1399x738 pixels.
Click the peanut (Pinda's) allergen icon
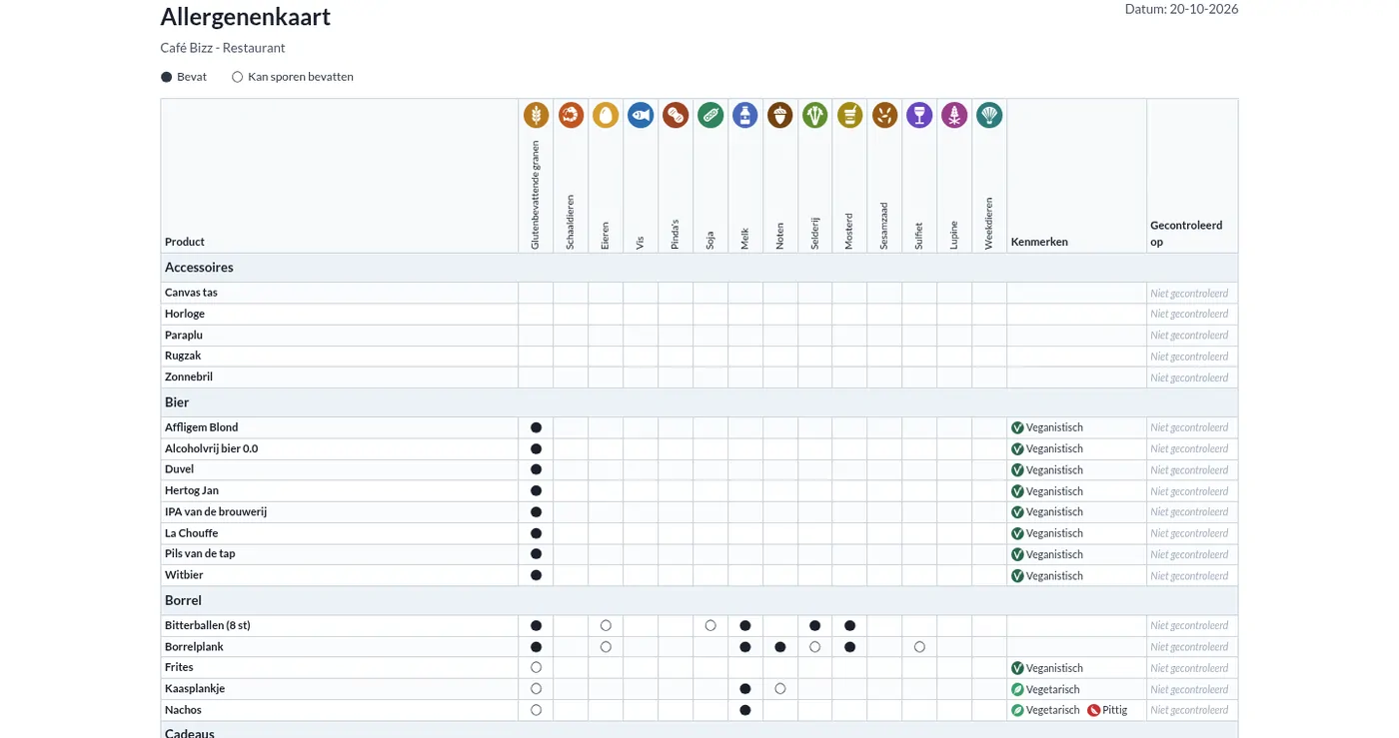[676, 115]
